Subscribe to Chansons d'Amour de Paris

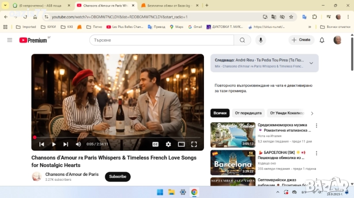tap(118, 177)
